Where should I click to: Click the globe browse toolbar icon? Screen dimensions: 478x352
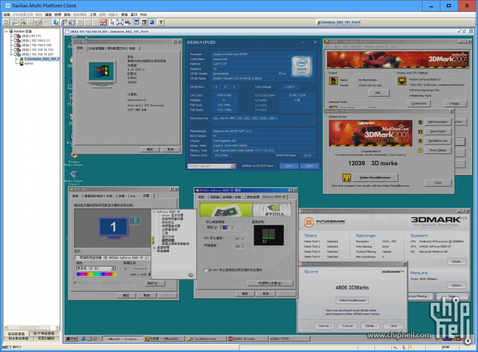coord(152,22)
